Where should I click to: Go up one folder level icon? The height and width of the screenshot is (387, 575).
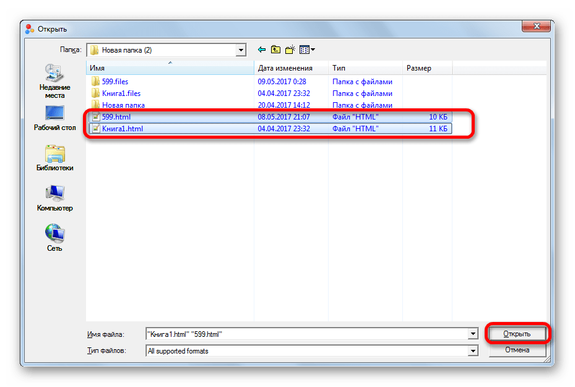pyautogui.click(x=275, y=50)
